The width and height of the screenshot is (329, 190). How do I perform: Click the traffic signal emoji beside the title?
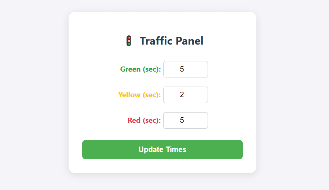point(129,41)
